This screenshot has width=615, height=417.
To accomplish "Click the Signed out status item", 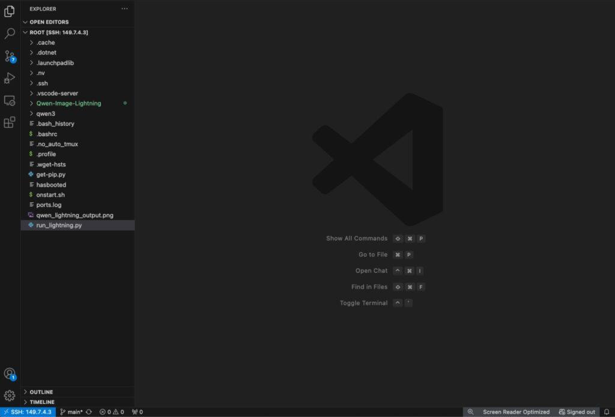I will [x=577, y=412].
